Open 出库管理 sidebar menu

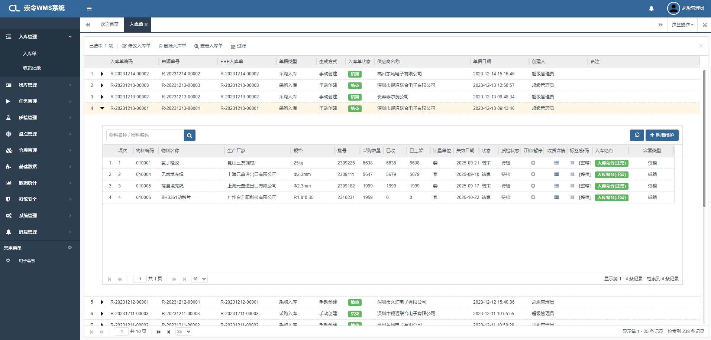pos(40,85)
